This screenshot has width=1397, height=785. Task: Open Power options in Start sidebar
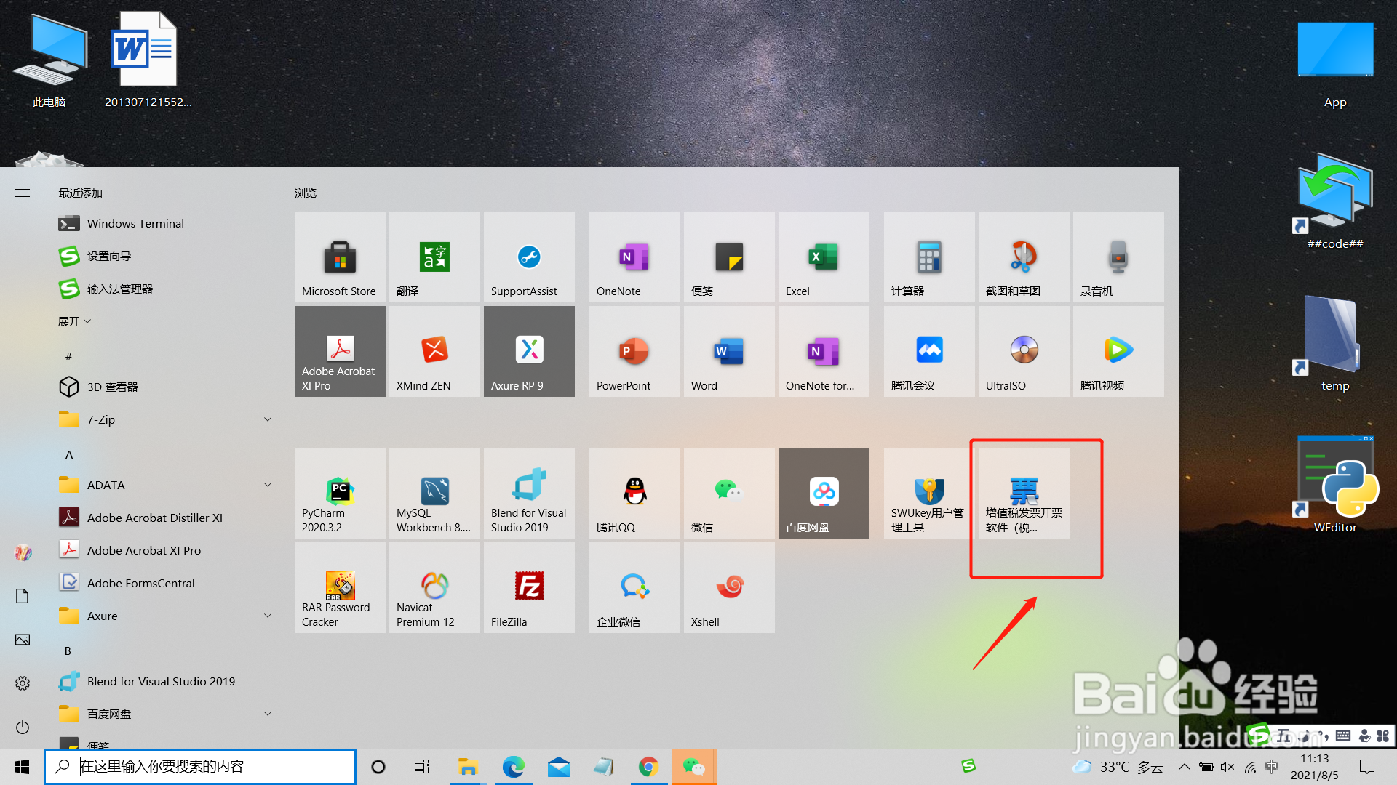click(23, 727)
